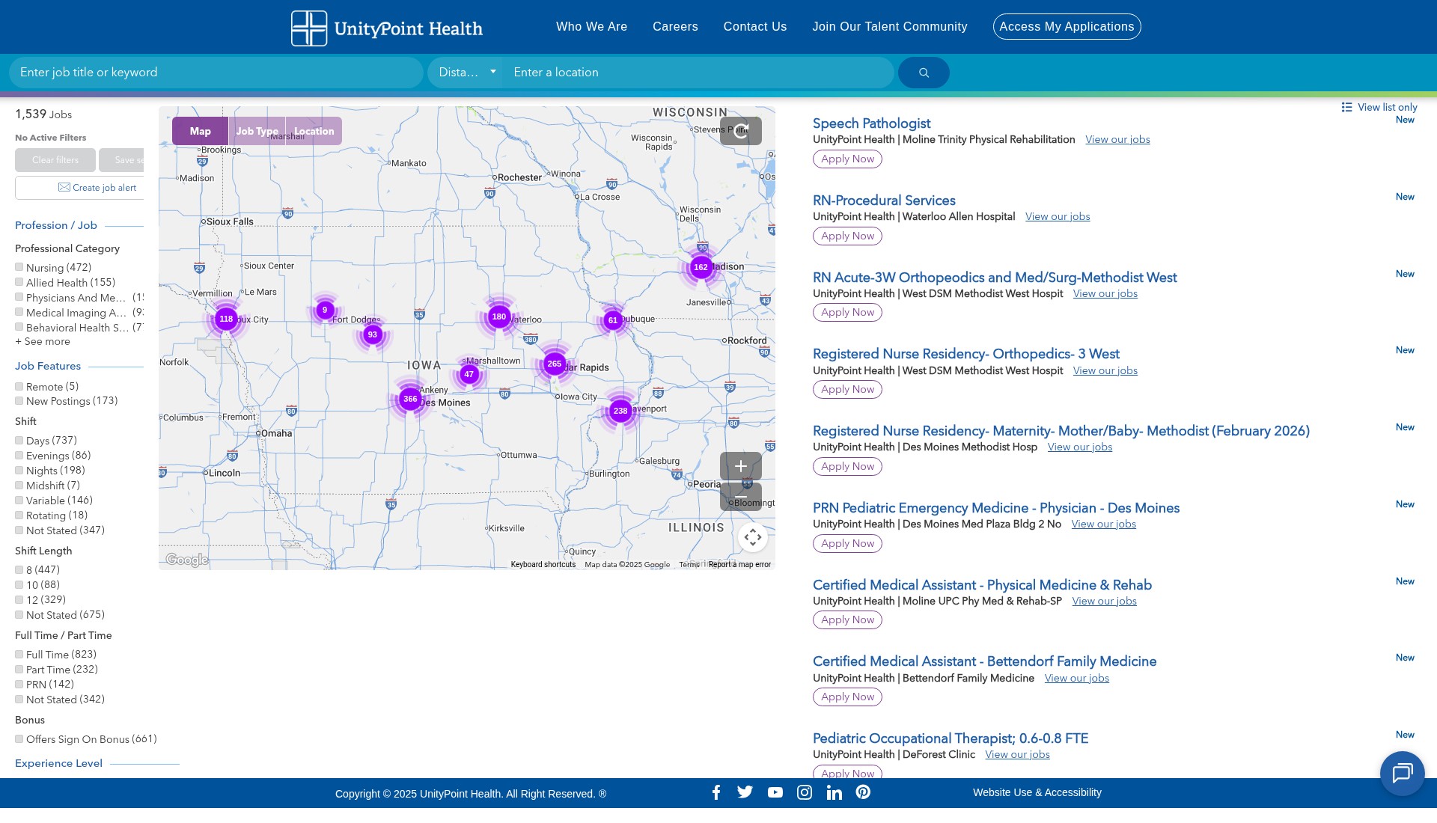Click the search magnifier button
The height and width of the screenshot is (823, 1437).
click(x=924, y=73)
